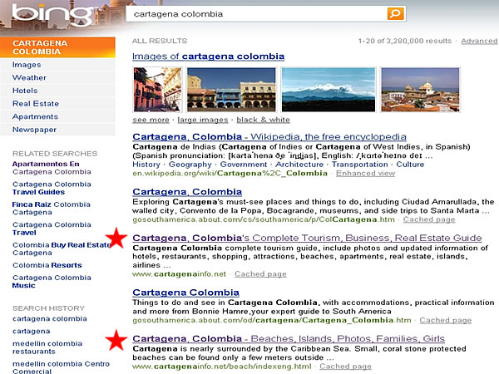Open the Images category in sidebar

click(x=27, y=65)
